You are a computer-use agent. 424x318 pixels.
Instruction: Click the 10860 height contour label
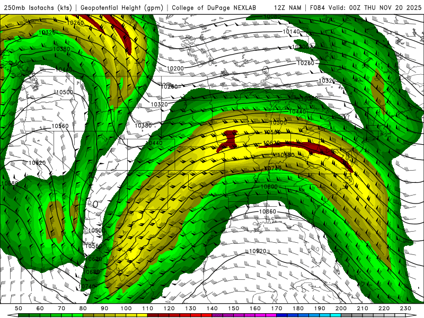coord(268,211)
